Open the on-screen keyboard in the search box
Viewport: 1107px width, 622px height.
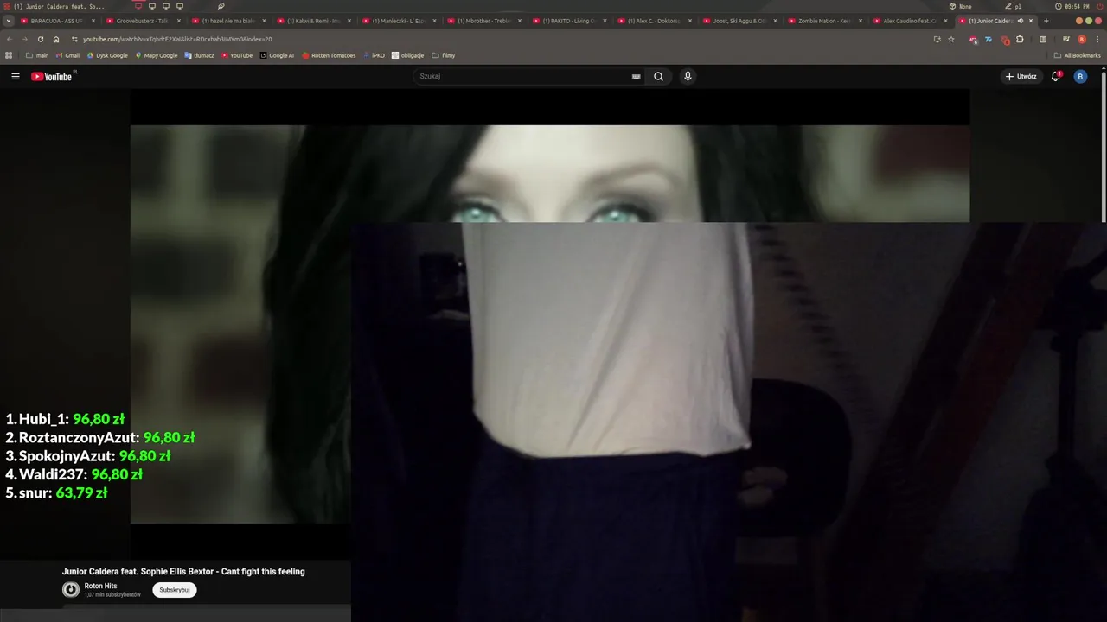637,76
